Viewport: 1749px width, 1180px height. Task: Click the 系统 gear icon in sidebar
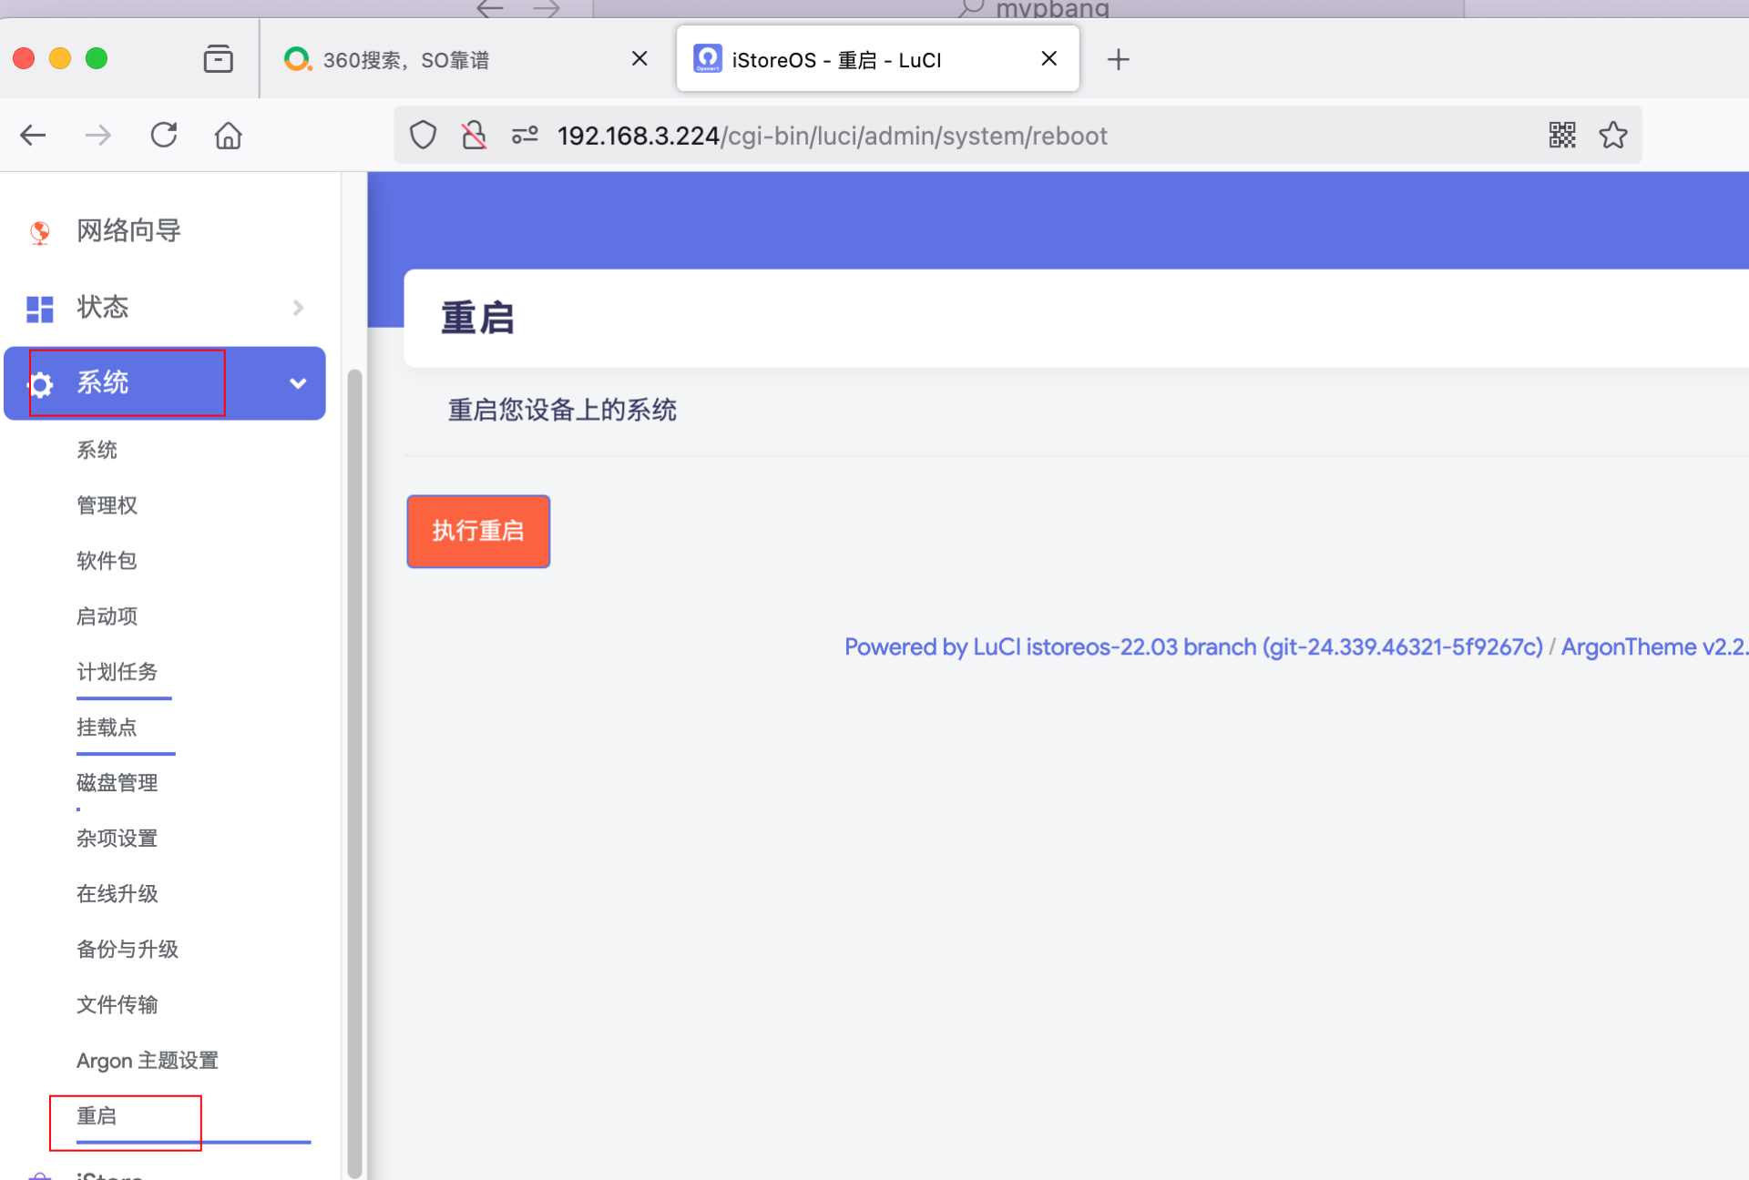(x=40, y=383)
